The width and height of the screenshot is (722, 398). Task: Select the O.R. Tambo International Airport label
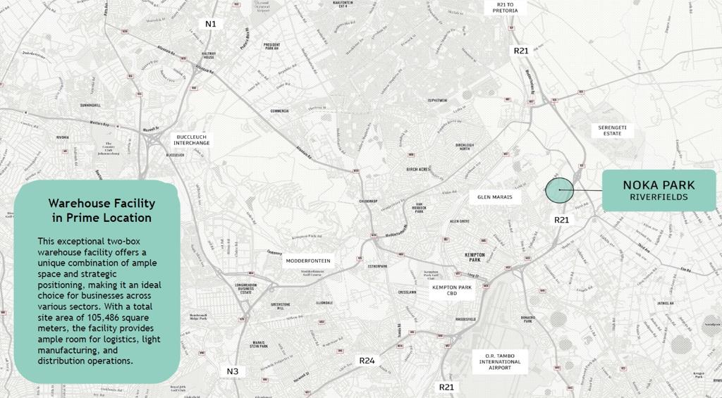(500, 361)
